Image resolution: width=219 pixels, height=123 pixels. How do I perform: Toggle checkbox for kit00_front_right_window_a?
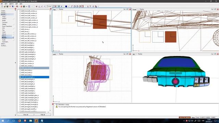pos(20,20)
